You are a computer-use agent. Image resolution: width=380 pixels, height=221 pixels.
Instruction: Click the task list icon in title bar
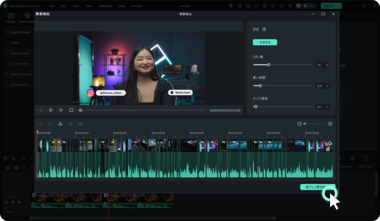point(248,6)
